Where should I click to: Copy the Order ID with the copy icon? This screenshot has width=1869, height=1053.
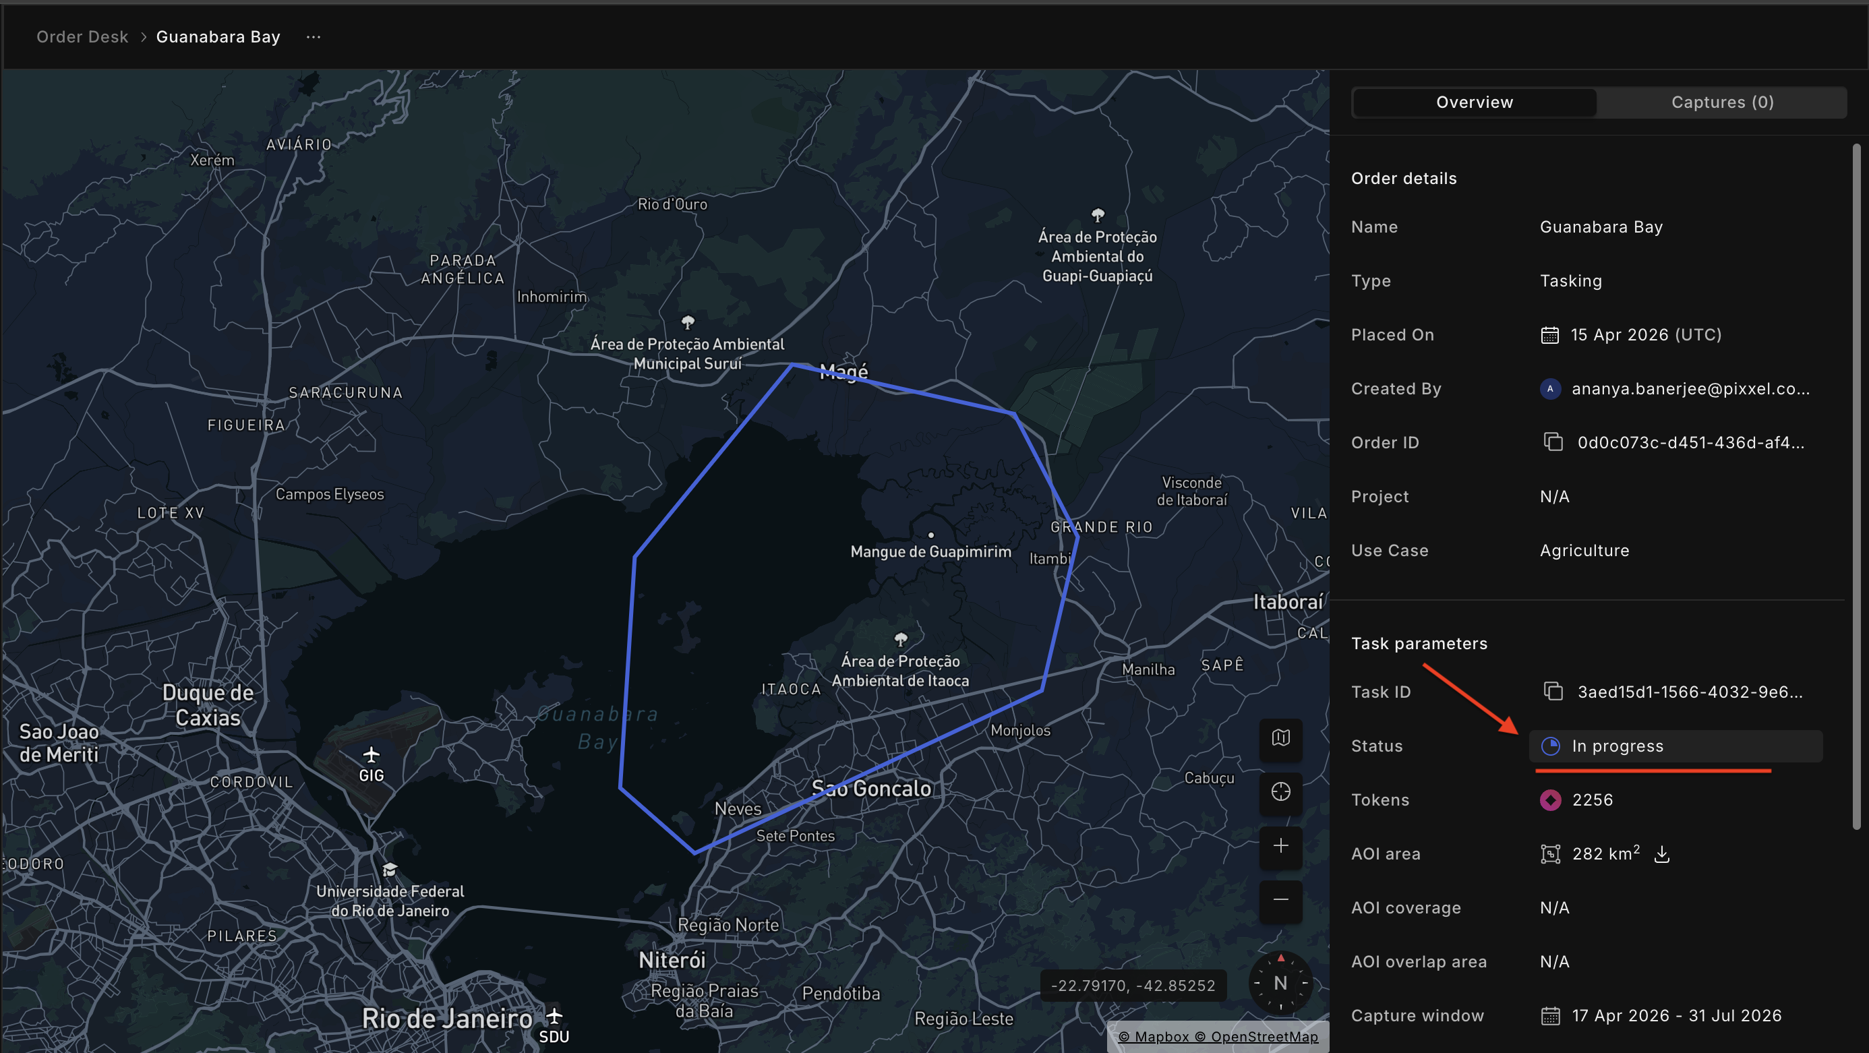pyautogui.click(x=1553, y=442)
